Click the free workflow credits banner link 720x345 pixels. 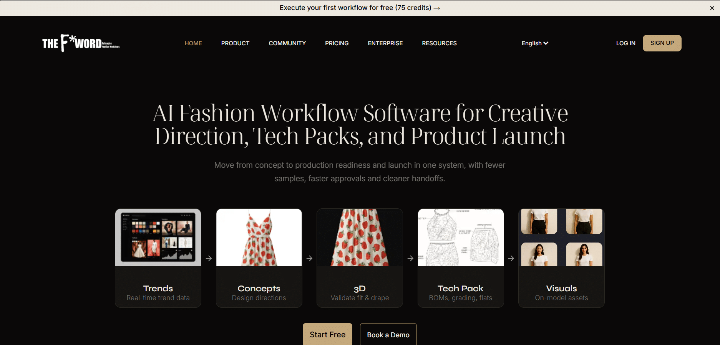(360, 8)
